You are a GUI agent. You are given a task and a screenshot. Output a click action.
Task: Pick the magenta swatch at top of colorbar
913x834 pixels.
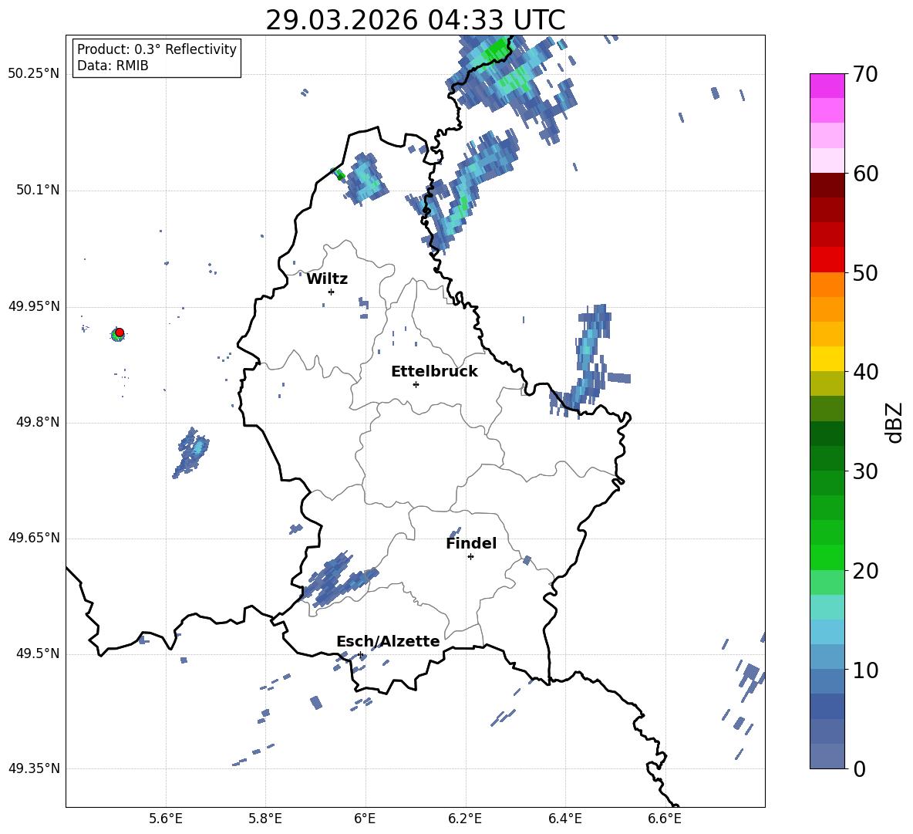(827, 86)
